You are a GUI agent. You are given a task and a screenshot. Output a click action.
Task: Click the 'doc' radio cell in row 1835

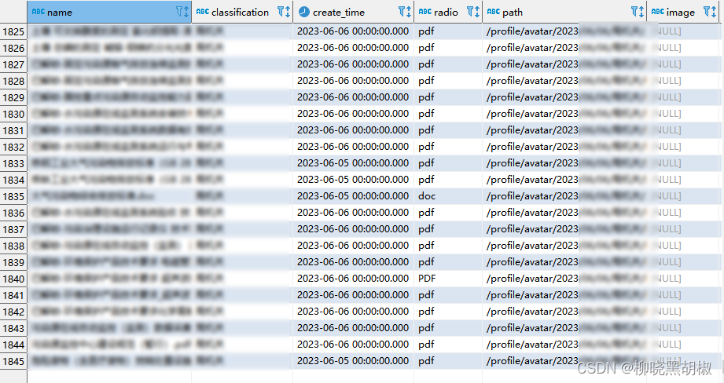click(448, 196)
